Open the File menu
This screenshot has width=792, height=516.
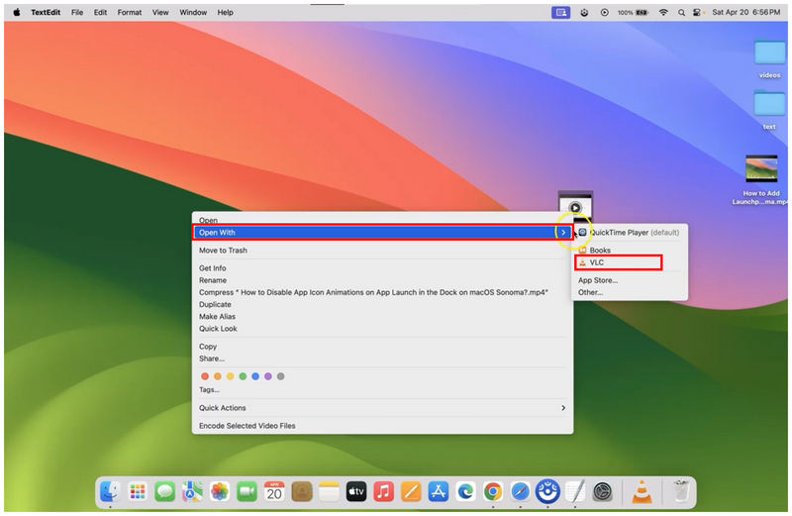77,12
